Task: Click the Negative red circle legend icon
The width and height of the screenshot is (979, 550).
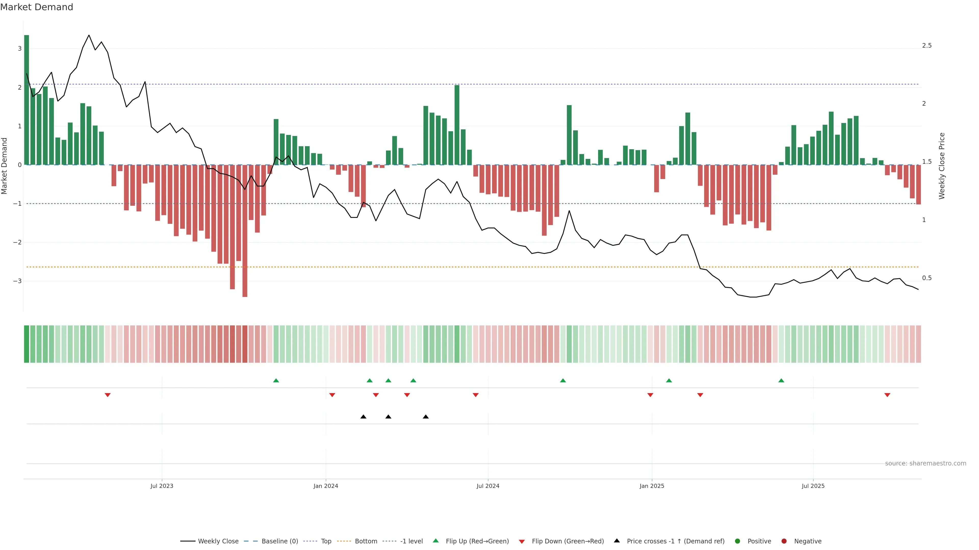Action: coord(784,541)
